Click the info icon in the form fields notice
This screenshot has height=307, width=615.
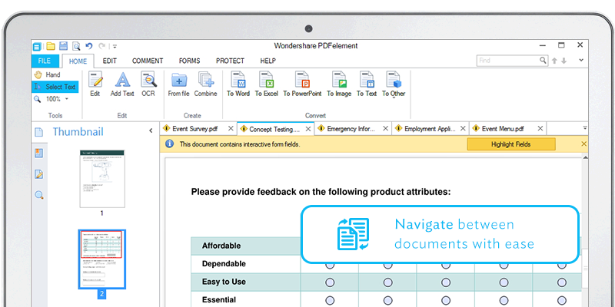pyautogui.click(x=169, y=144)
